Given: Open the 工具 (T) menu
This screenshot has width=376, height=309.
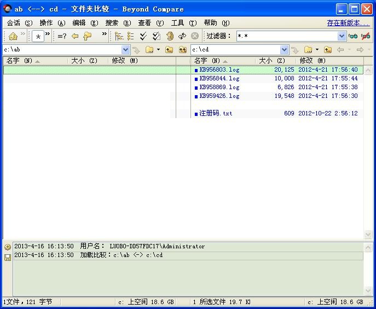Looking at the screenshot, I should click(184, 23).
